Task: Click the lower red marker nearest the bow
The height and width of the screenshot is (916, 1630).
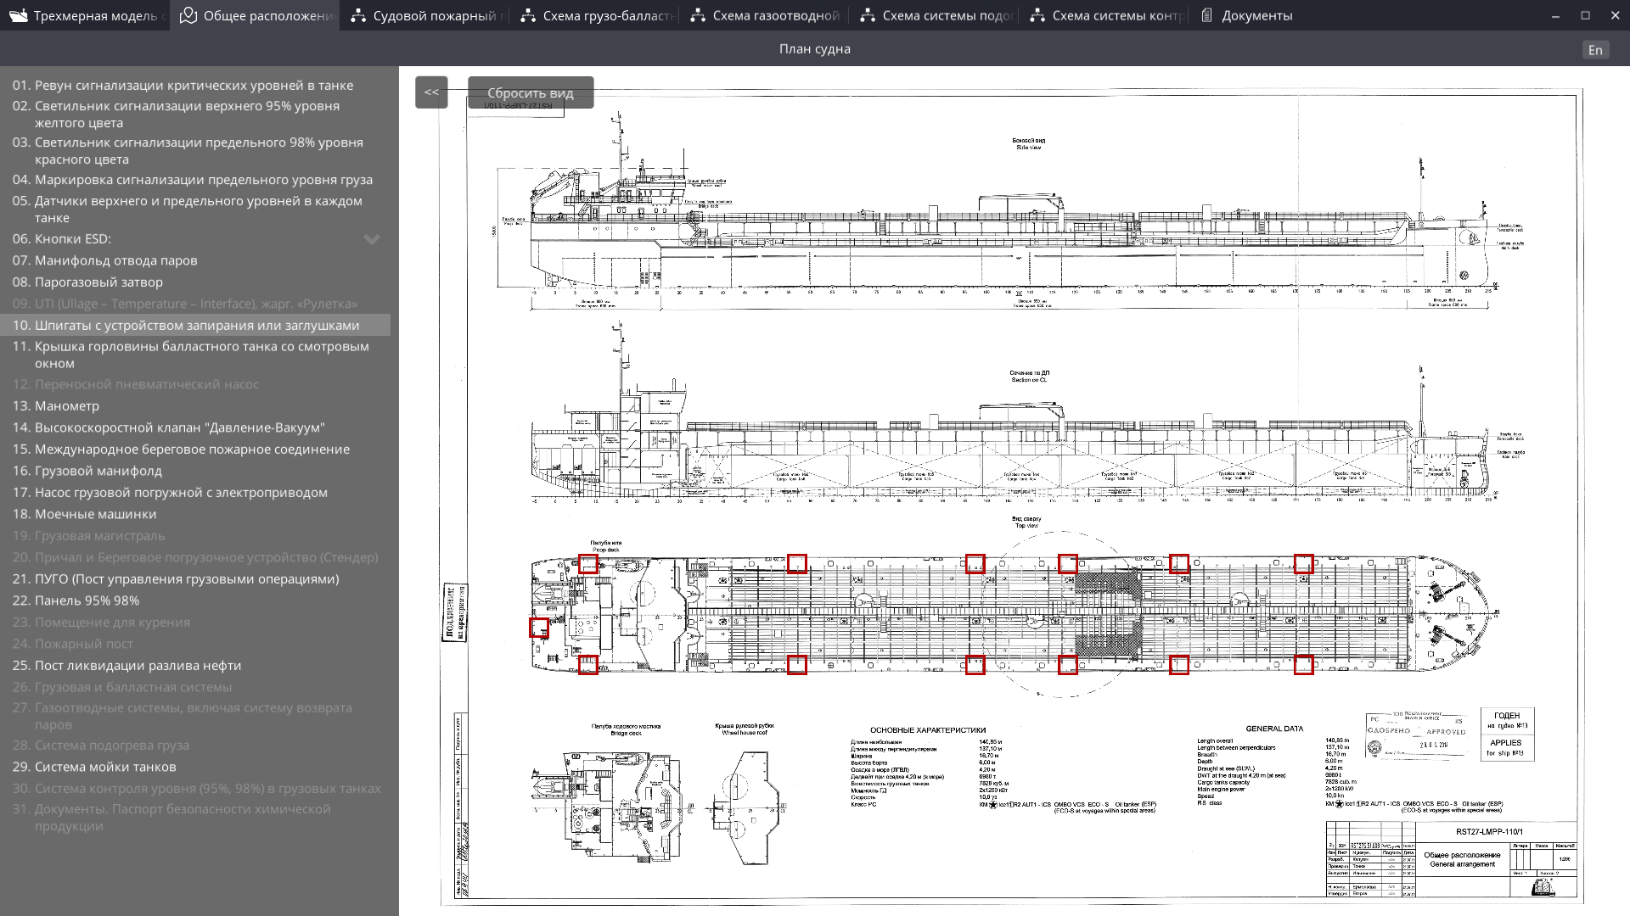Action: (x=1304, y=665)
